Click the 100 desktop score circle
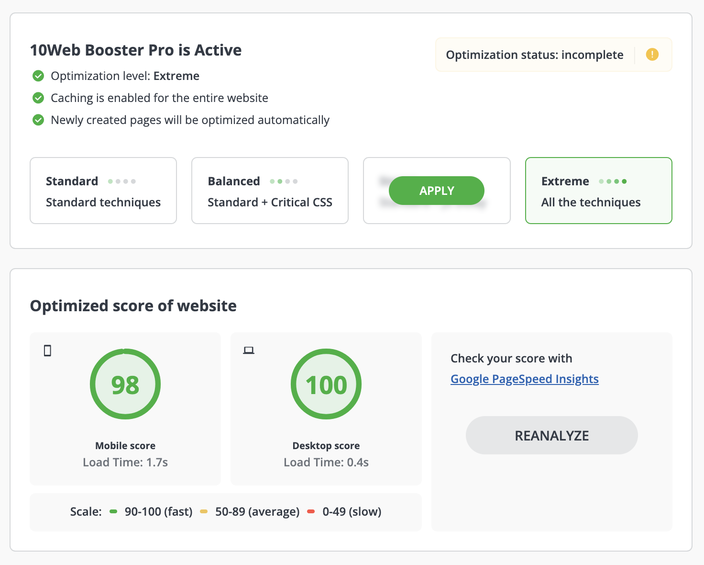Screen dimensions: 704x565 pos(326,384)
